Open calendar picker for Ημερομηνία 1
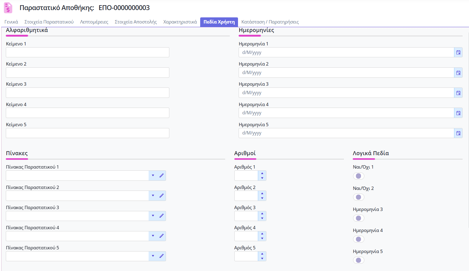This screenshot has width=469, height=271. tap(458, 52)
